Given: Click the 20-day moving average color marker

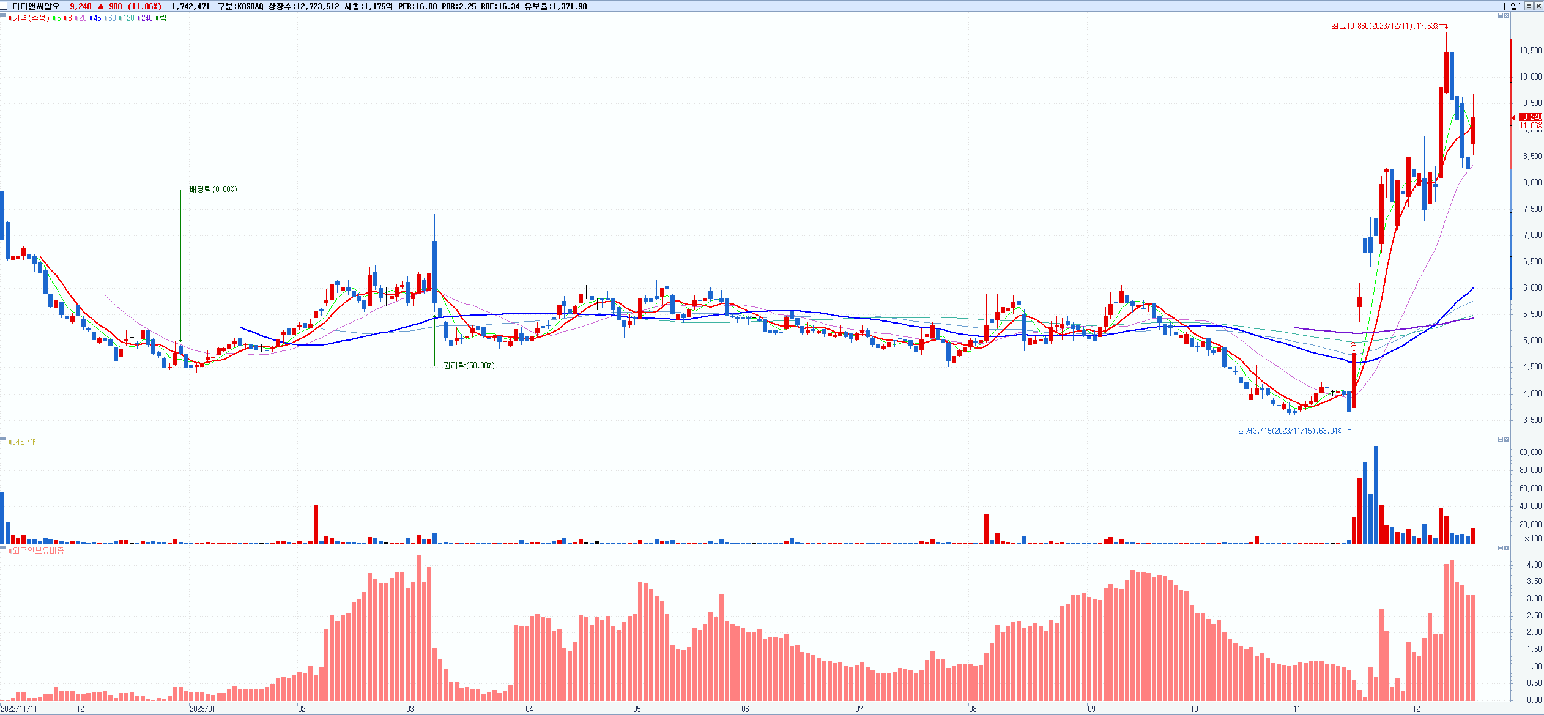Looking at the screenshot, I should (76, 18).
